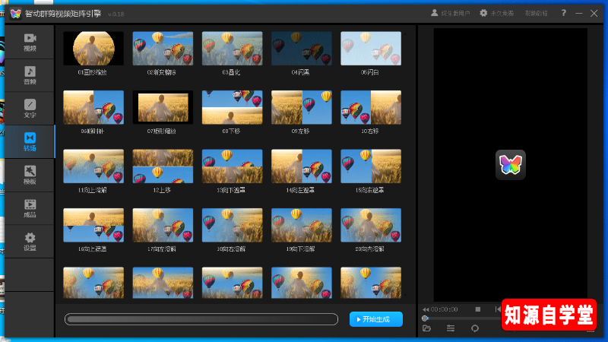
Task: Open the 模板 (Template) sidebar tab
Action: tap(30, 175)
